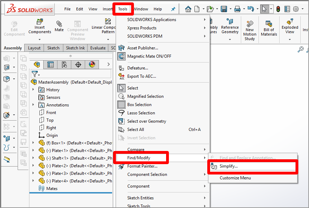
Task: Open the DisplayManager tab
Action: (x=92, y=64)
